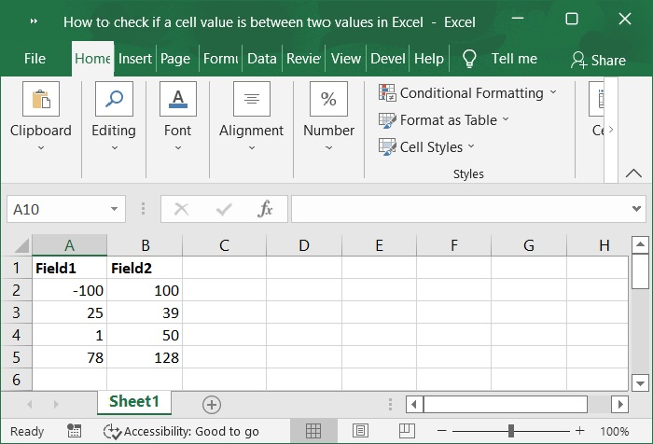Viewport: 653px width, 444px height.
Task: Click the Alignment group icon
Action: (251, 100)
